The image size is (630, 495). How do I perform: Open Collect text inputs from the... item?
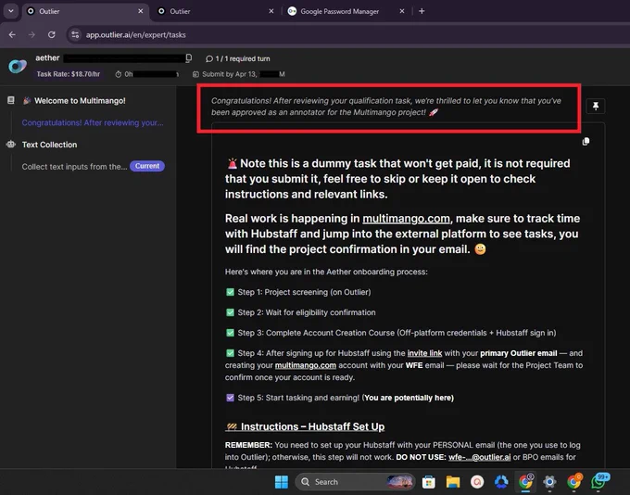pyautogui.click(x=74, y=167)
